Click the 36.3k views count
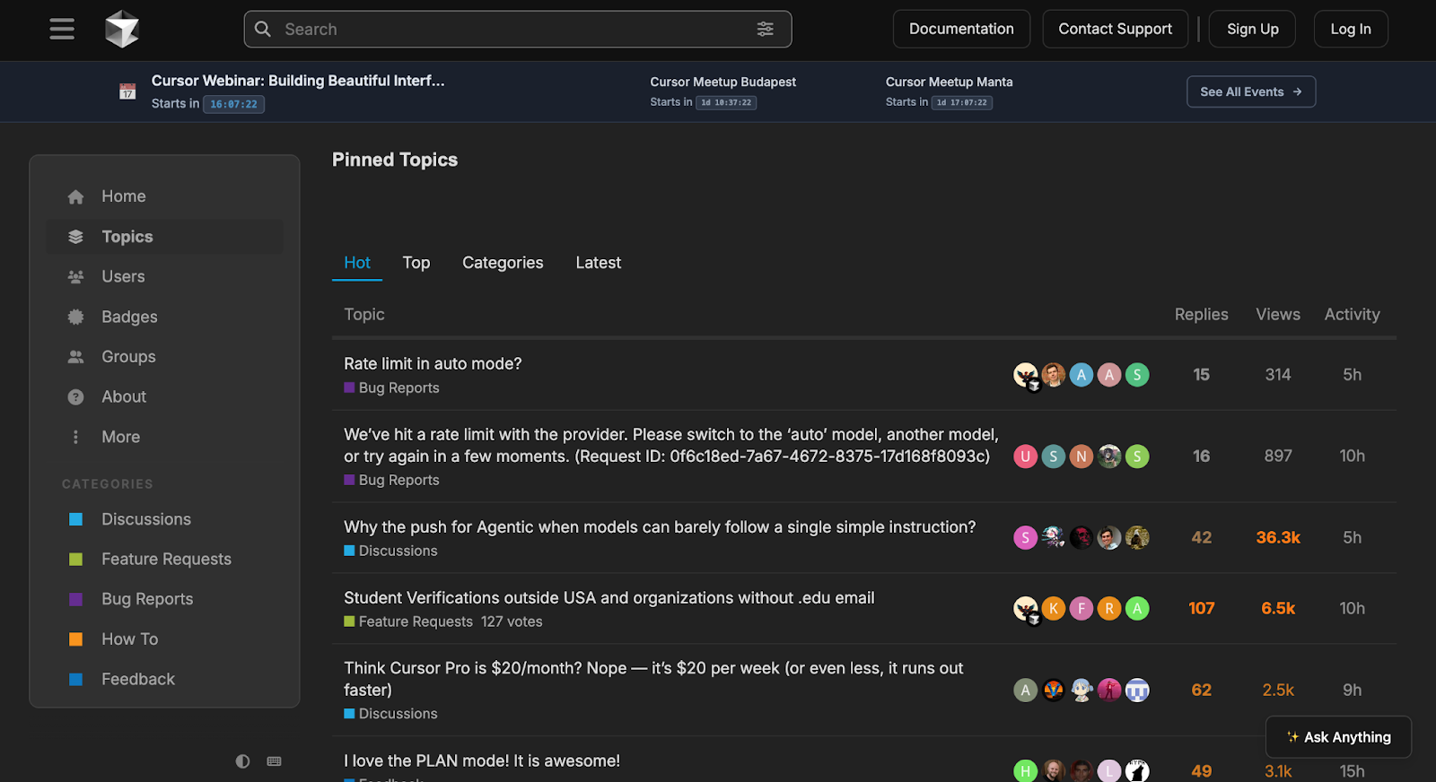The height and width of the screenshot is (782, 1436). tap(1278, 538)
